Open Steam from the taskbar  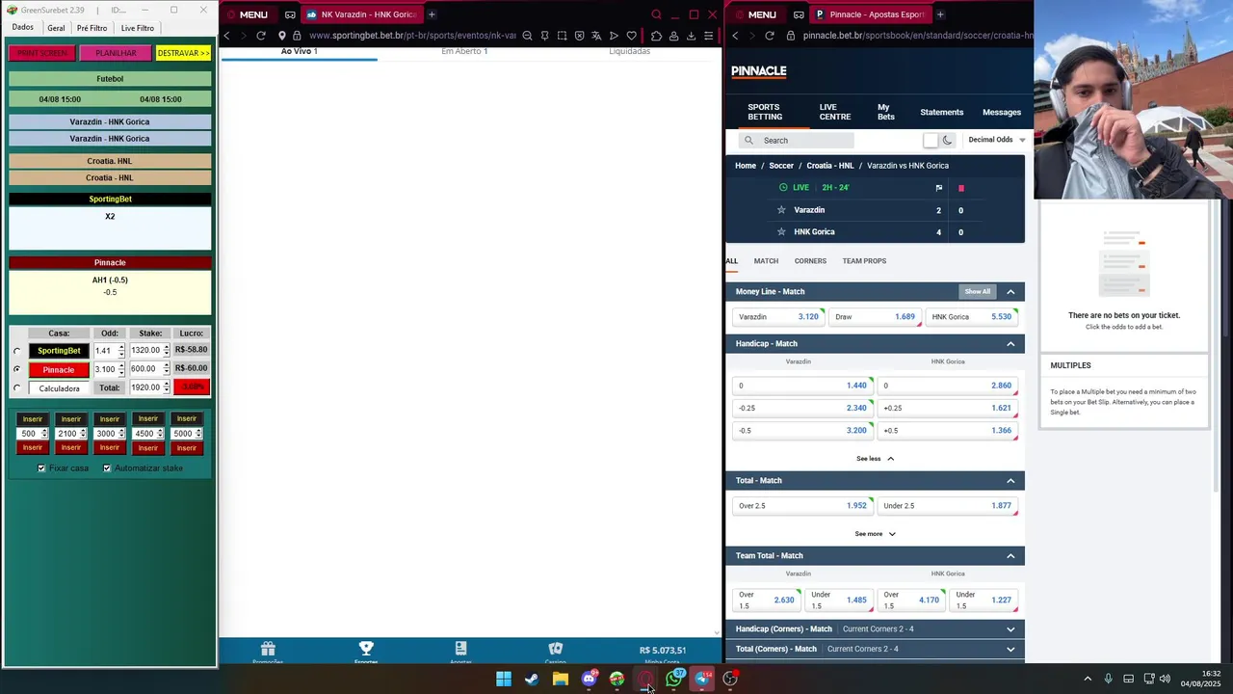pyautogui.click(x=532, y=679)
